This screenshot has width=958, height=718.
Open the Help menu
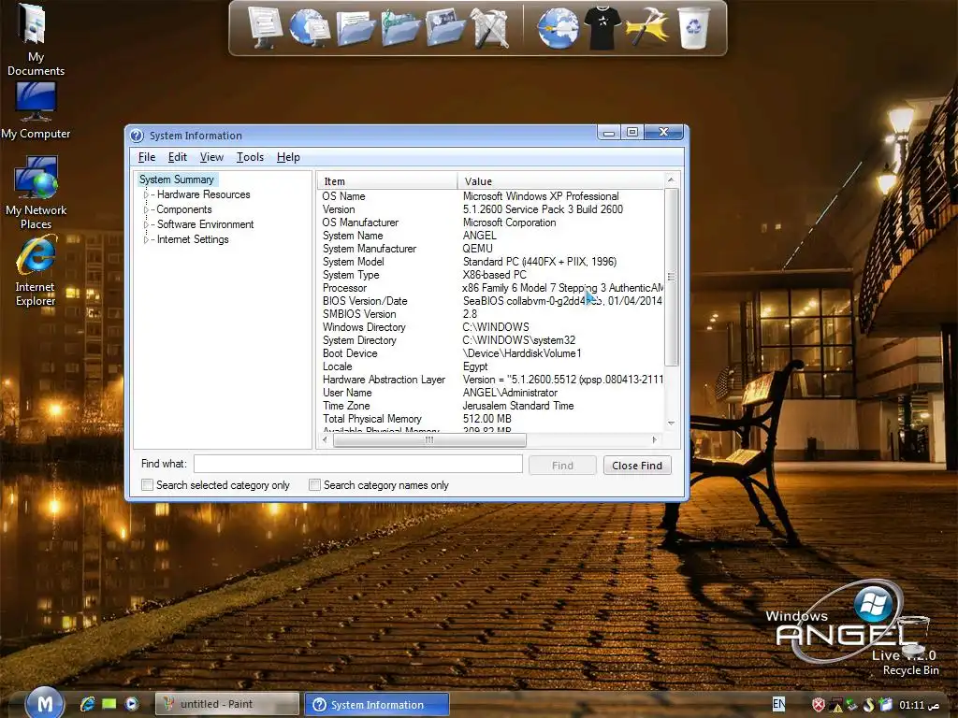[x=288, y=157]
